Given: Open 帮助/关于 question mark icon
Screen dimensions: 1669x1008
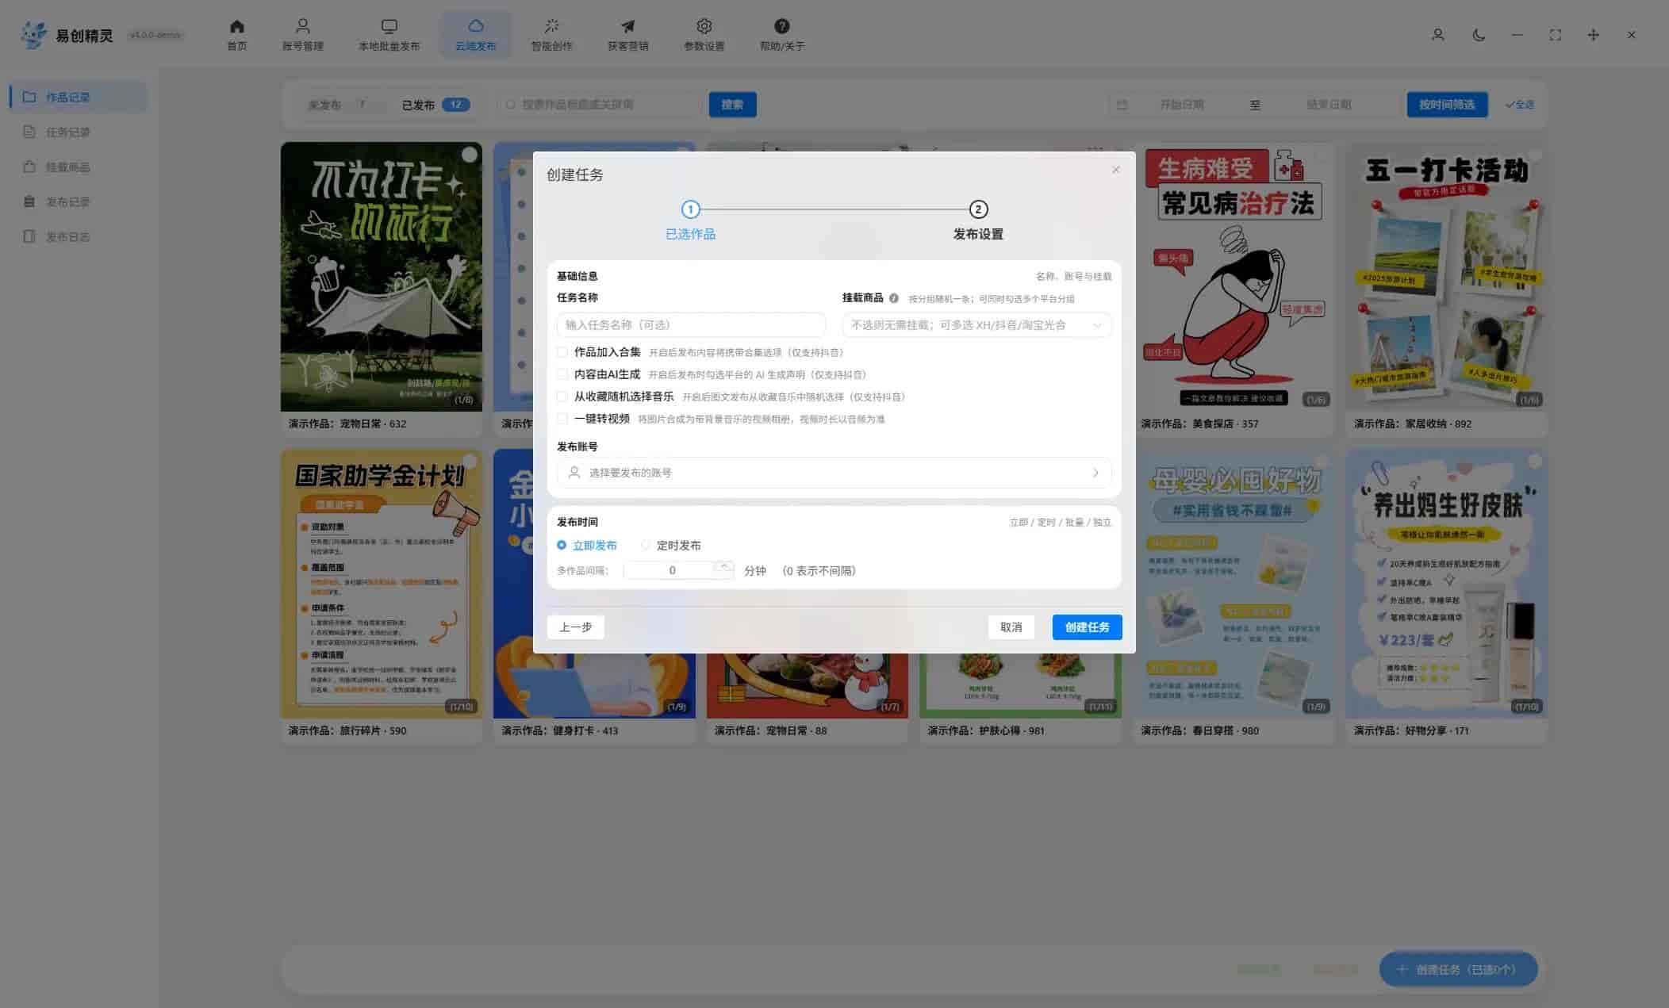Looking at the screenshot, I should point(781,26).
